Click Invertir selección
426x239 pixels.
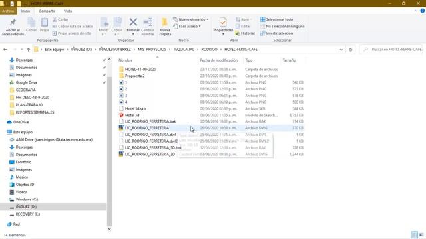(x=277, y=33)
